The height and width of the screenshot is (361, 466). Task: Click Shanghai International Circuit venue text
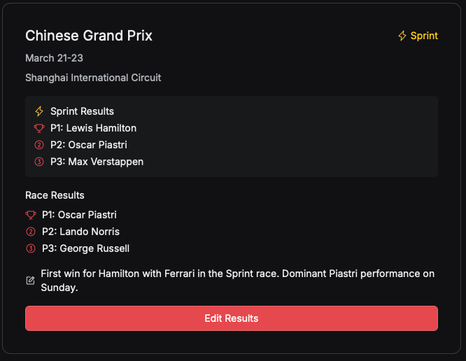pos(93,78)
